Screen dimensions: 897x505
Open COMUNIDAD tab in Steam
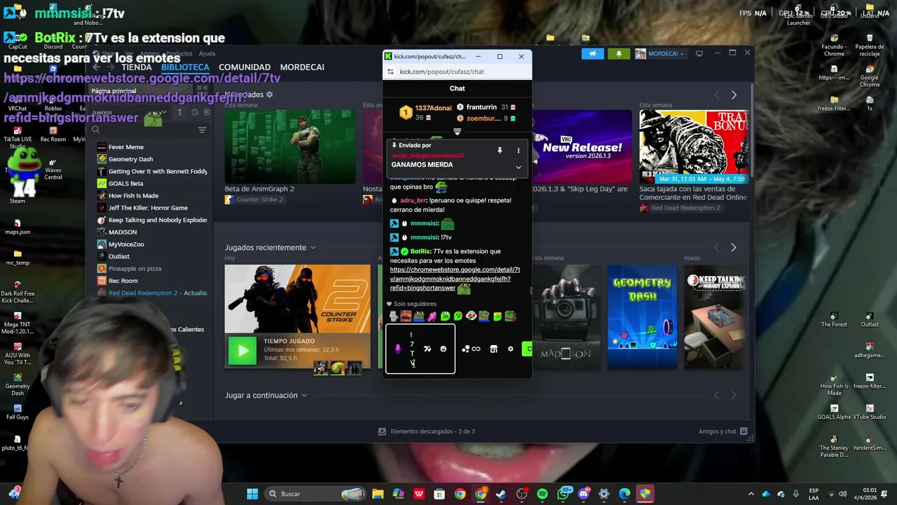[x=245, y=67]
